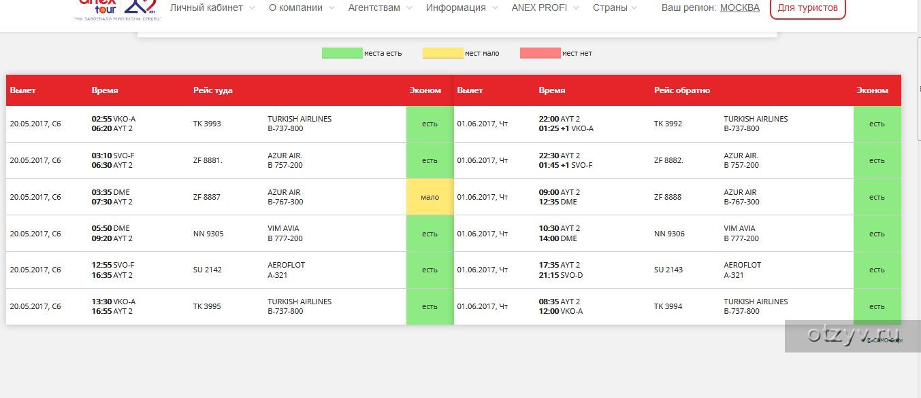Select return flight number TK 3994
921x398 pixels.
click(668, 306)
